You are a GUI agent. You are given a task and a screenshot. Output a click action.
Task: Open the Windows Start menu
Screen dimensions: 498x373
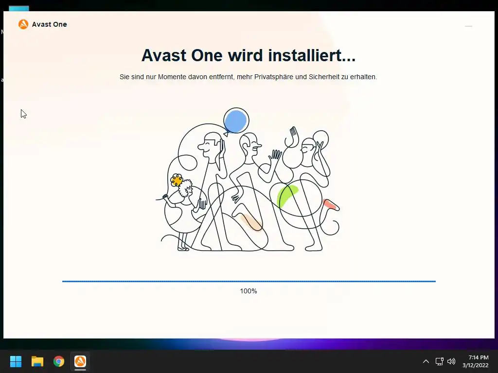point(16,361)
